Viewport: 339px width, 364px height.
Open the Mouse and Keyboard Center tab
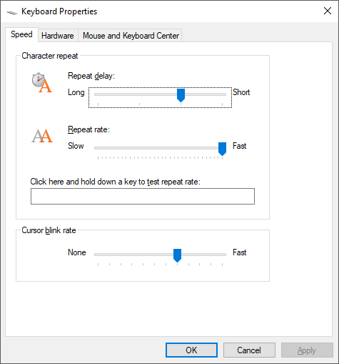(x=131, y=36)
